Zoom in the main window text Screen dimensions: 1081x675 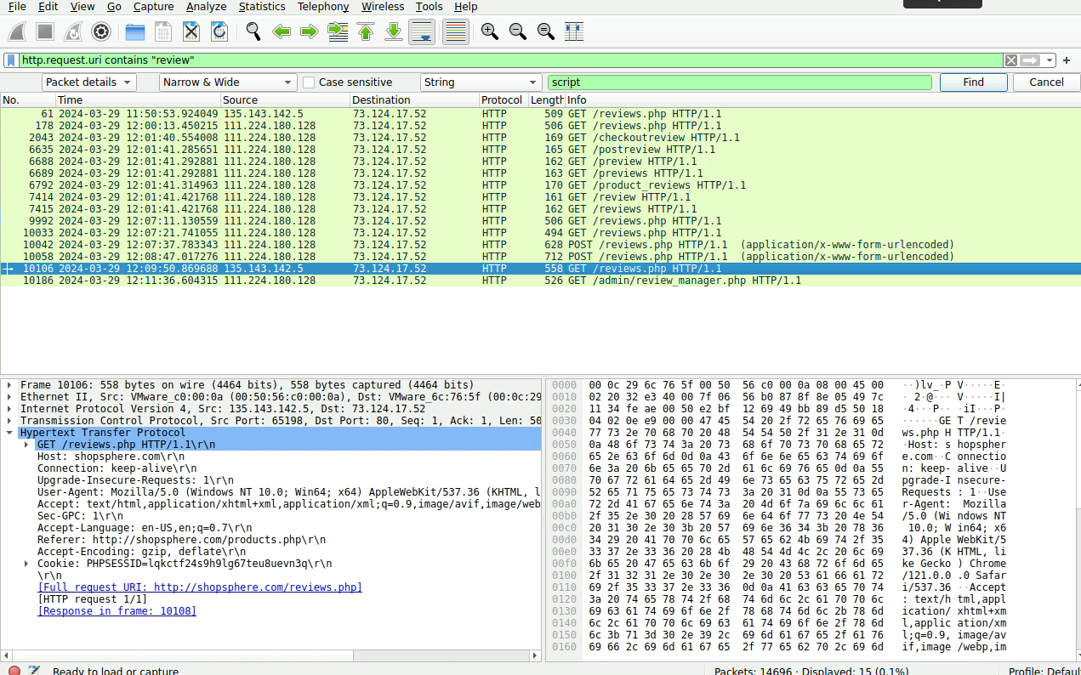[489, 32]
